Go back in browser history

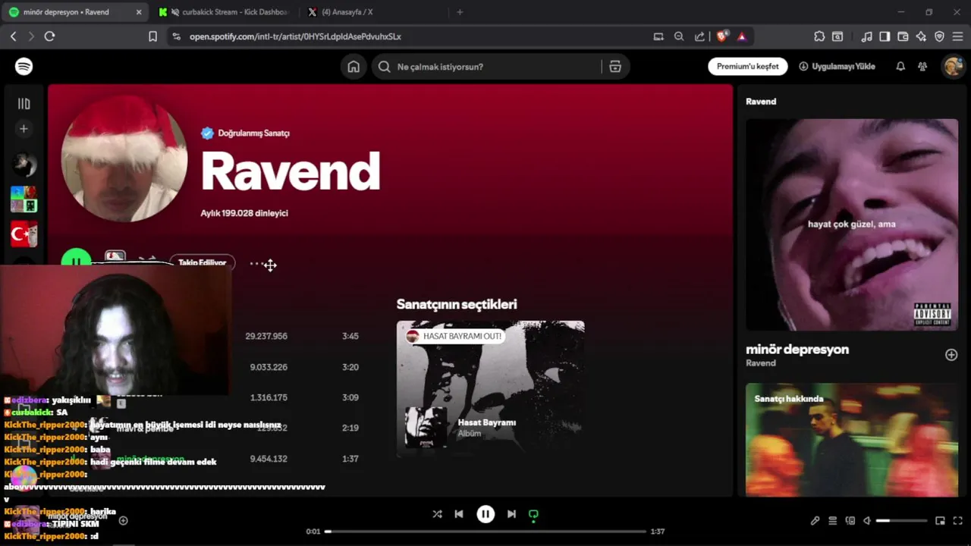[13, 36]
